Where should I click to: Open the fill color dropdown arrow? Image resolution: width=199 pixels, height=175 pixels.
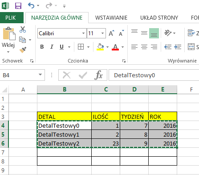pyautogui.click(x=107, y=47)
